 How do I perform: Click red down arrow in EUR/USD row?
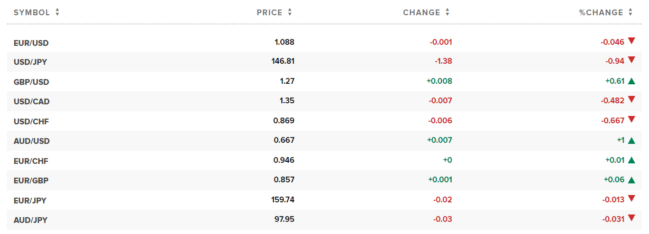[x=631, y=41]
